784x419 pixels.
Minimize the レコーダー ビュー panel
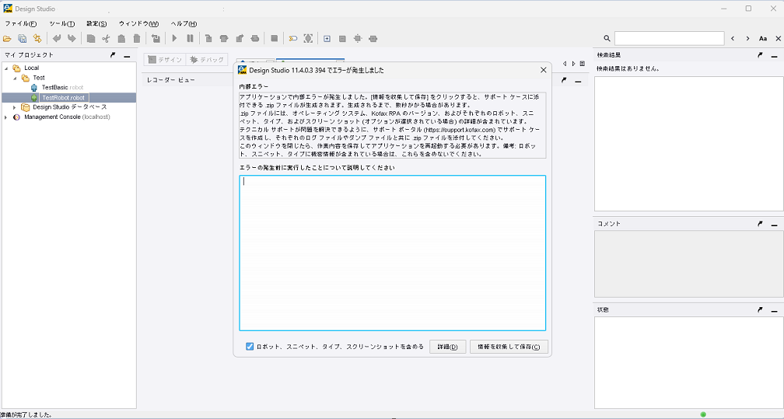click(x=578, y=81)
